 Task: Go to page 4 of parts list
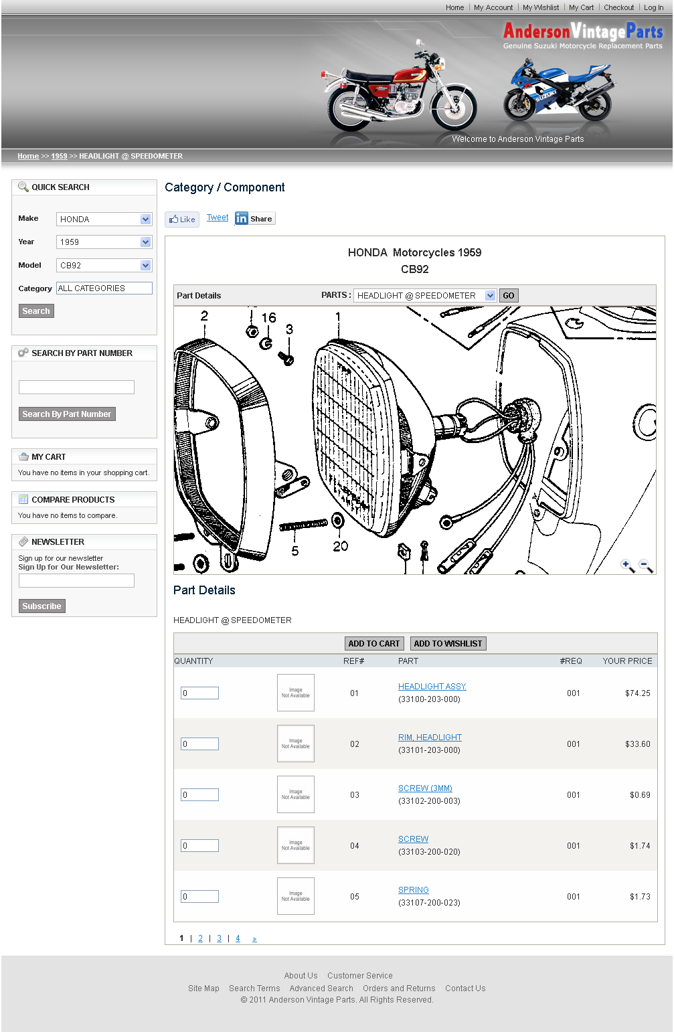238,938
